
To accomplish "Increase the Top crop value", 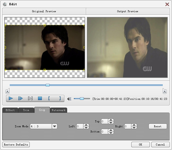I will (111, 120).
